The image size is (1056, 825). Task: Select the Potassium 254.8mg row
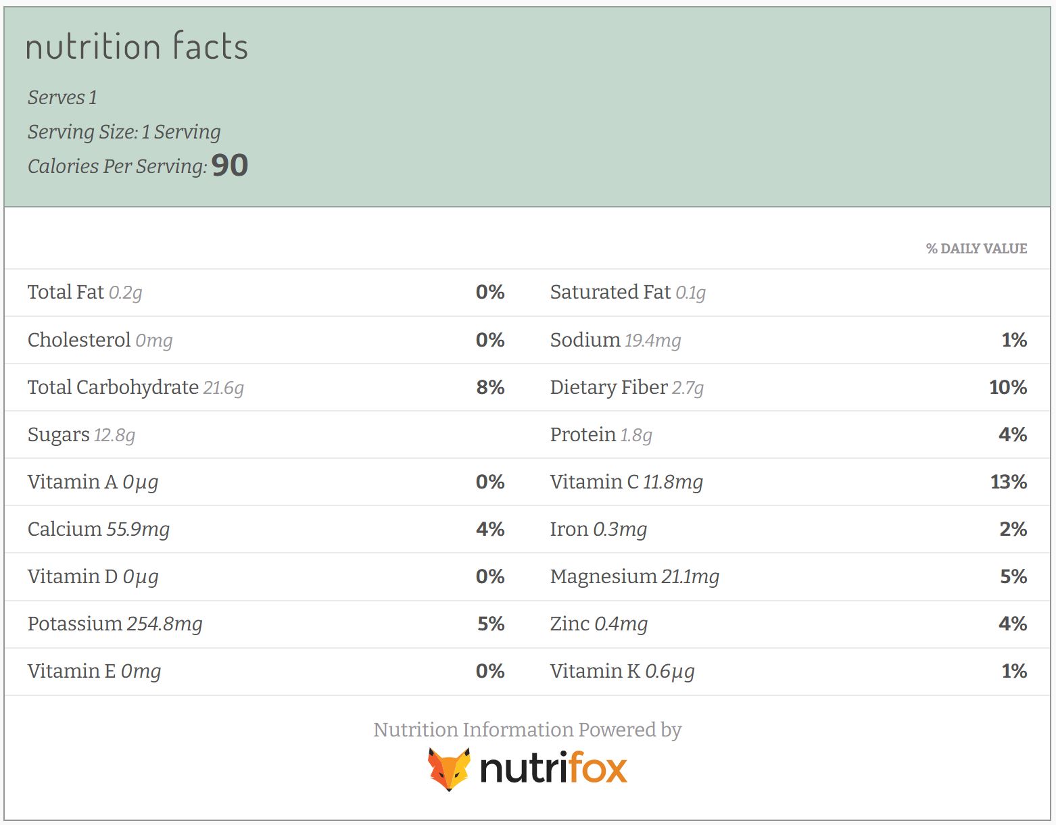(266, 624)
